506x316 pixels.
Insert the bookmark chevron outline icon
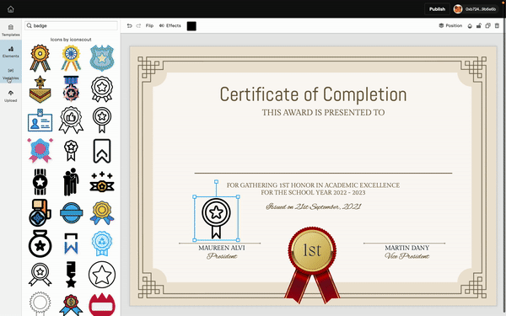[102, 151]
